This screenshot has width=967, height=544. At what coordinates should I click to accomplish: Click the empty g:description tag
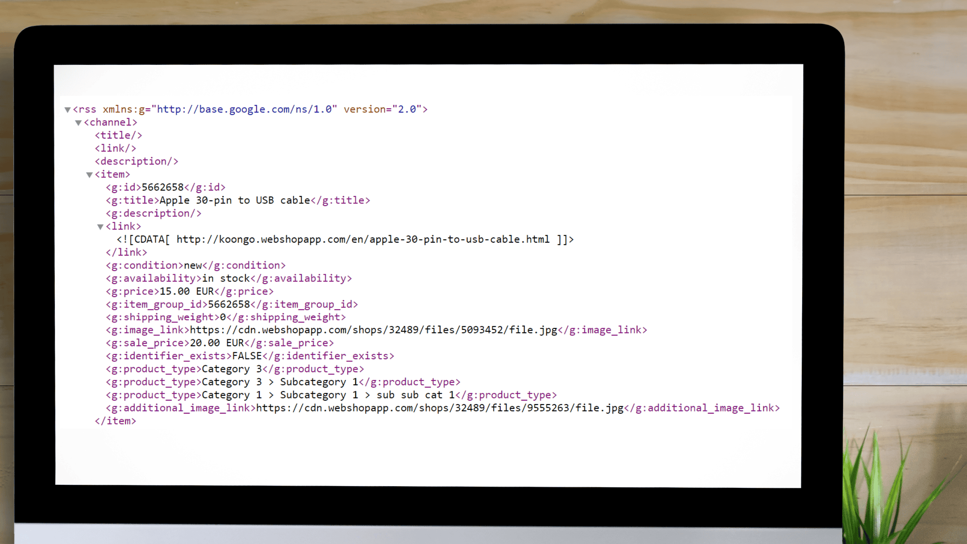tap(153, 213)
